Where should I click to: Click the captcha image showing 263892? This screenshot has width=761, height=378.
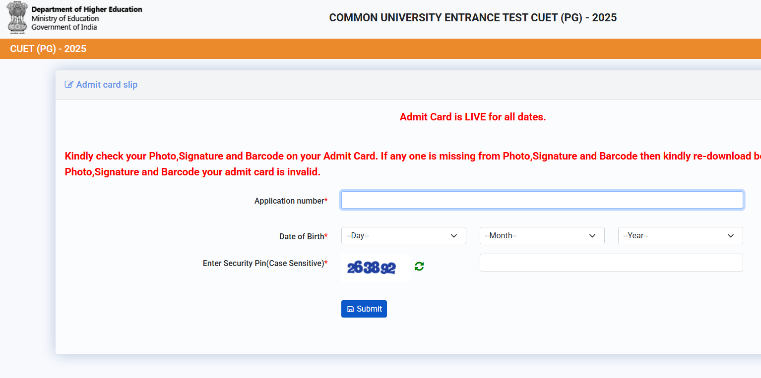point(375,267)
